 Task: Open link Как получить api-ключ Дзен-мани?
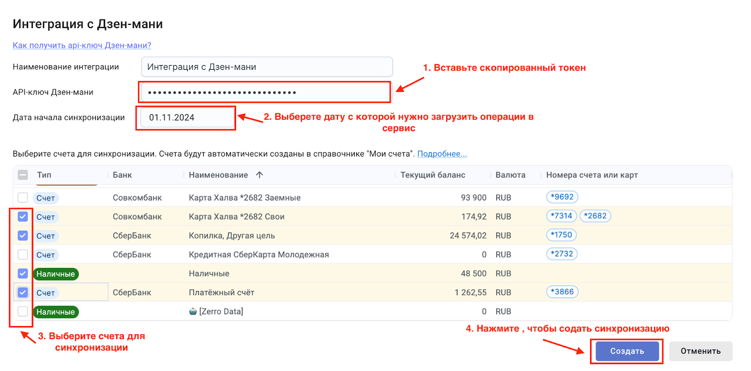82,45
